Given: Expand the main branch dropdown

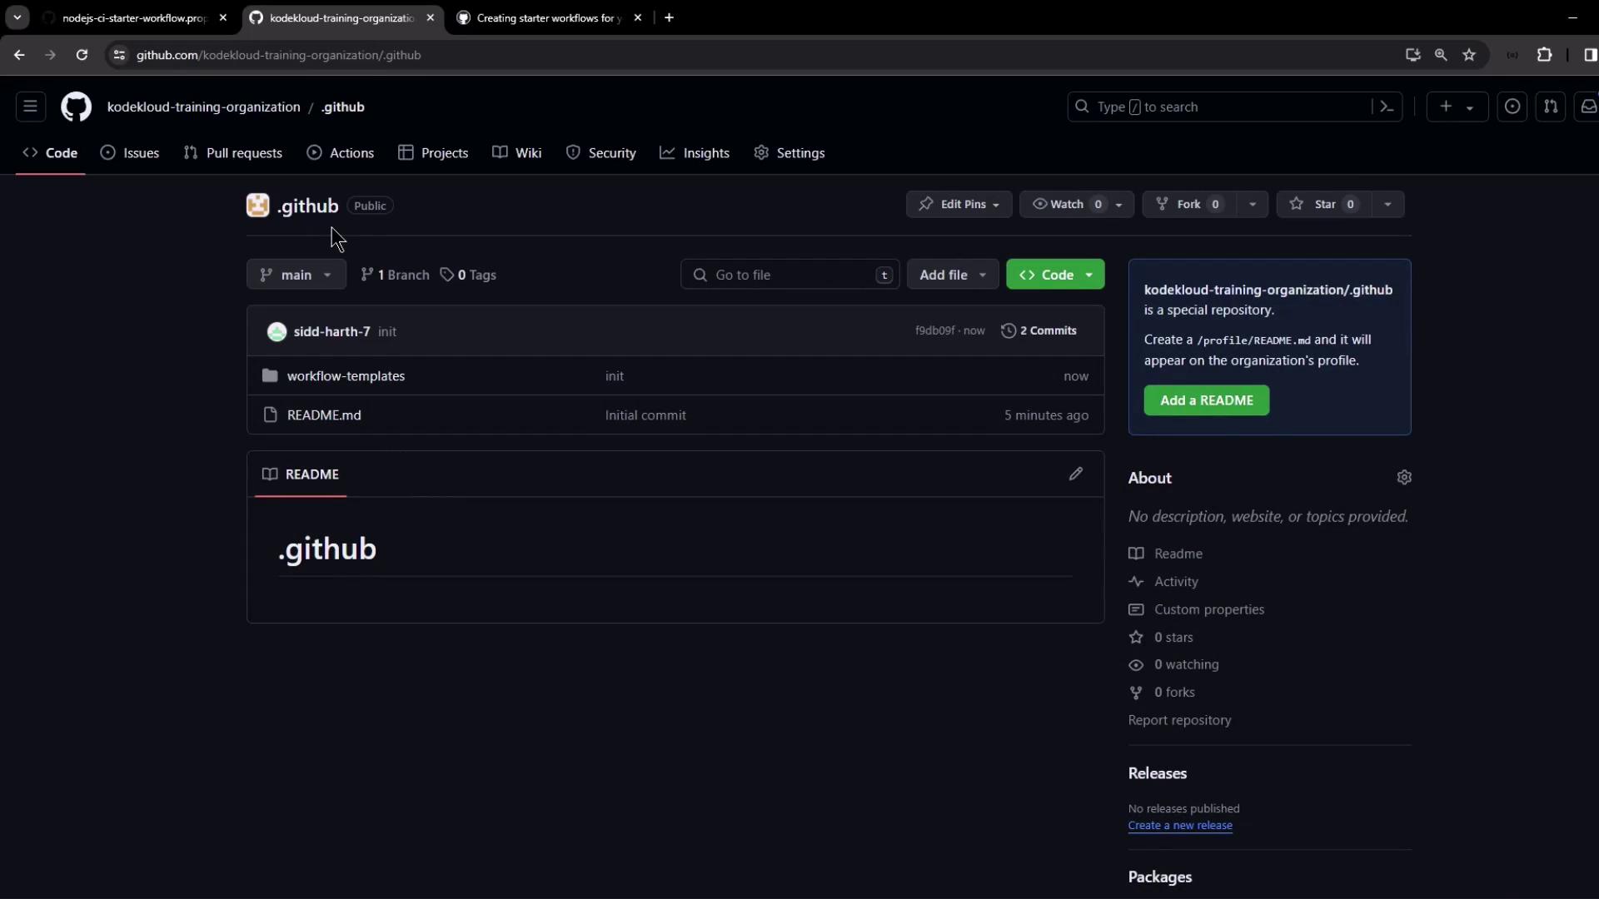Looking at the screenshot, I should pyautogui.click(x=296, y=275).
